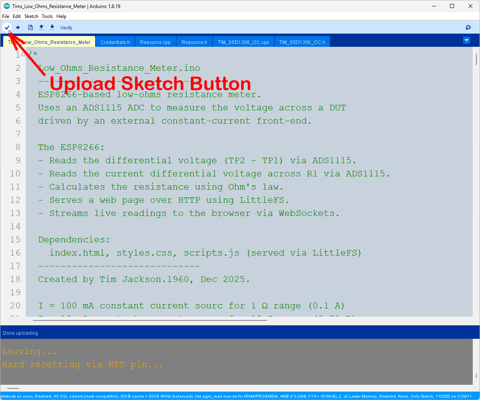
Task: Open the Sketch menu
Action: [x=31, y=16]
